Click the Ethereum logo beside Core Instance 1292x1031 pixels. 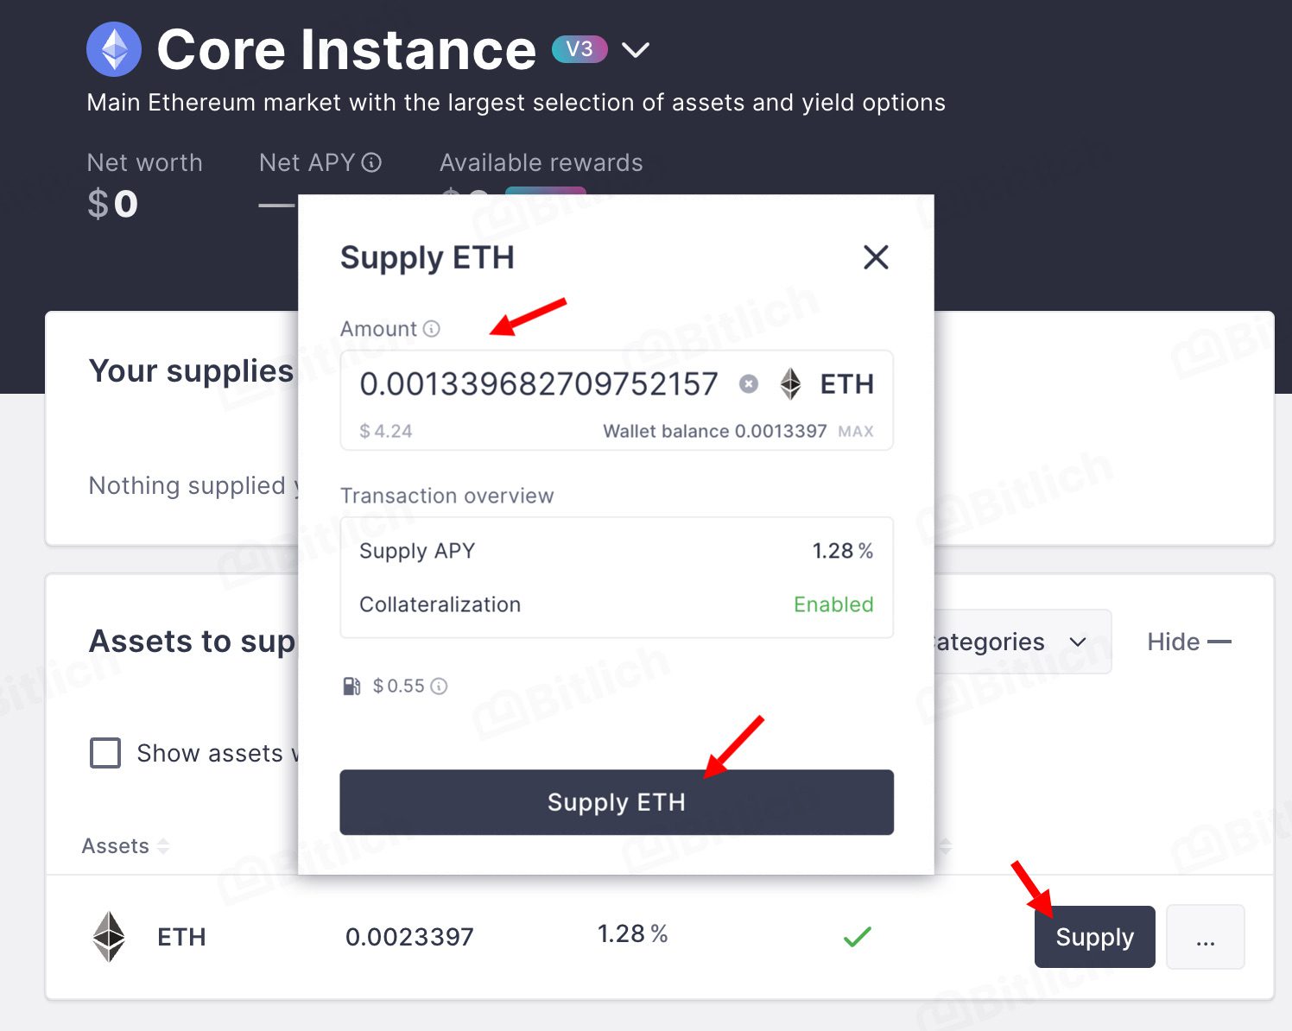click(x=114, y=49)
